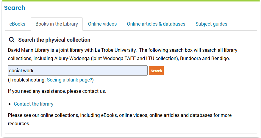Click the 'Please see our online collections' paragraph
This screenshot has width=261, height=138.
[120, 119]
